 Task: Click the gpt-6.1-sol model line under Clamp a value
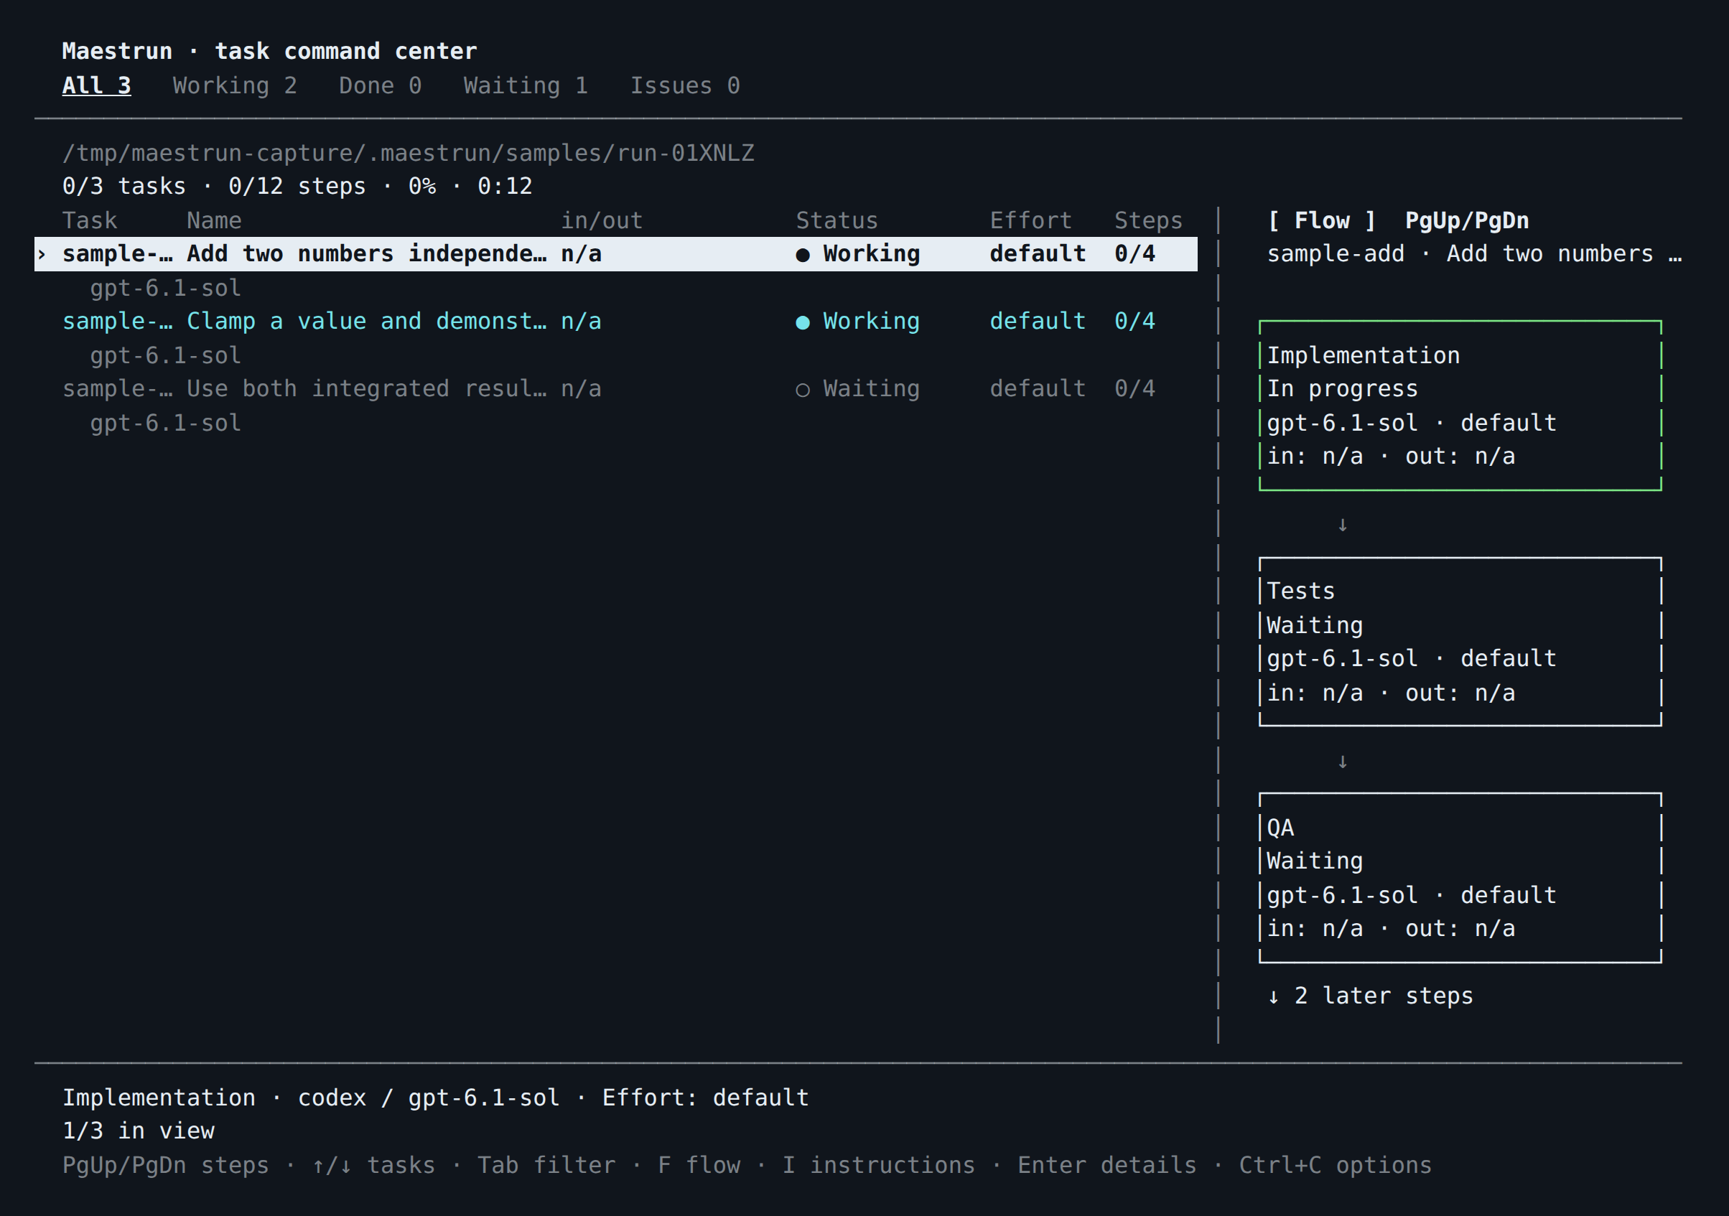pyautogui.click(x=166, y=355)
